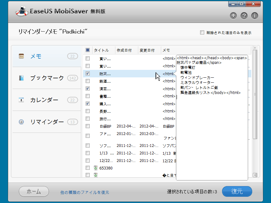Sort by 作成日付 column header
The width and height of the screenshot is (271, 203).
click(126, 50)
